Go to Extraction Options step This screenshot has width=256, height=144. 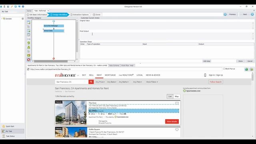tap(80, 15)
